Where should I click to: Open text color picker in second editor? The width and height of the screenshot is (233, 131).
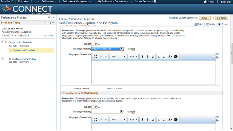tap(170, 120)
